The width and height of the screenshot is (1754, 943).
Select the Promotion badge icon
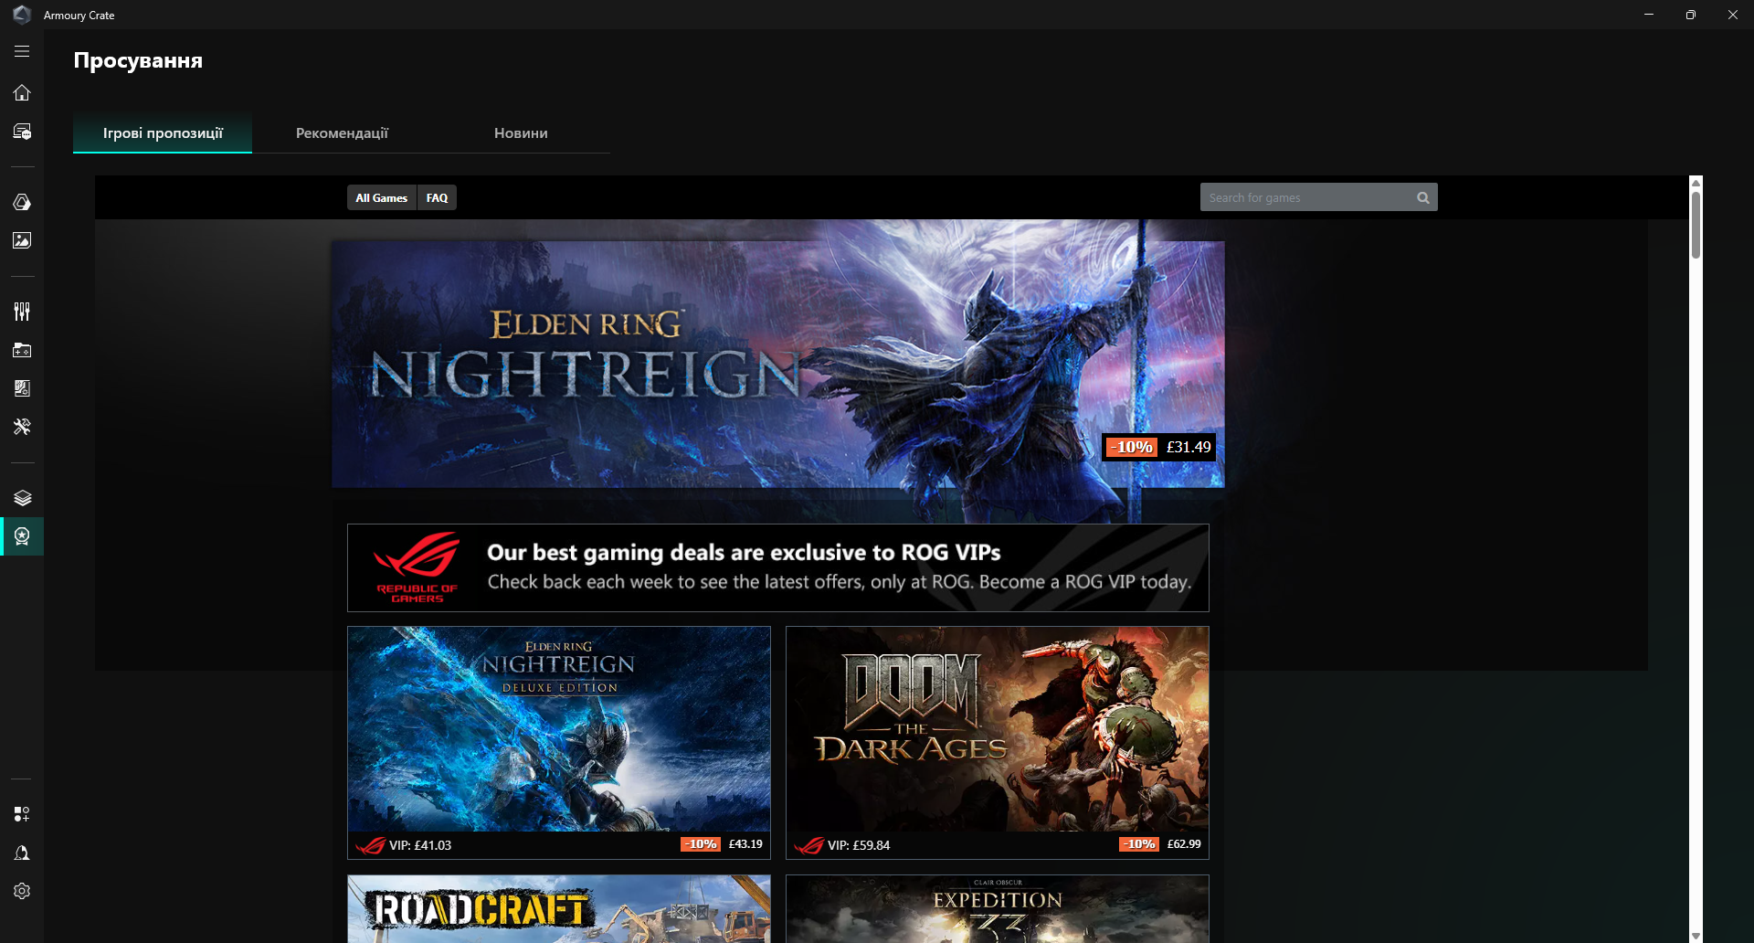[22, 536]
